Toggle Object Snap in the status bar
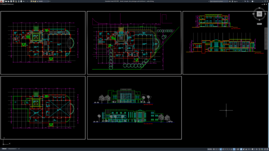Screen dimensions: 269x151 click(x=234, y=149)
